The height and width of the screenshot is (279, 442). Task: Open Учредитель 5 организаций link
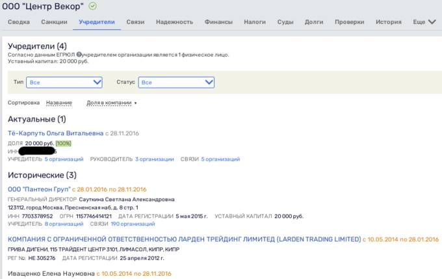(64, 159)
